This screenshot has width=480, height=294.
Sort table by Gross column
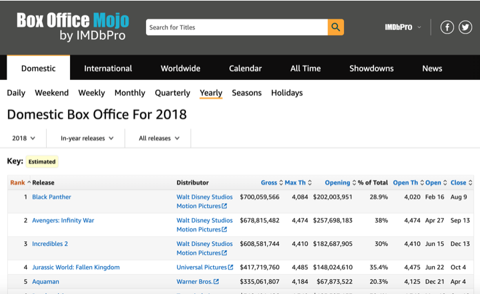point(271,183)
